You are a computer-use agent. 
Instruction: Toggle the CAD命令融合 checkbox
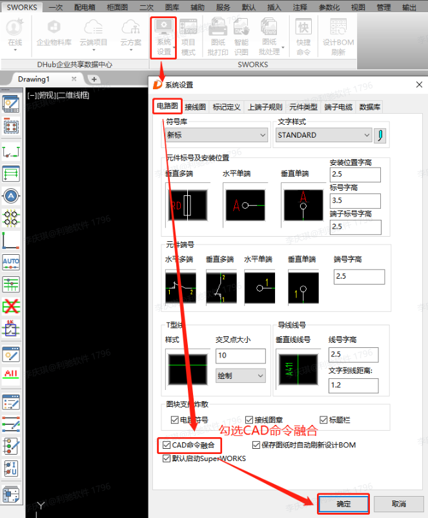click(167, 445)
